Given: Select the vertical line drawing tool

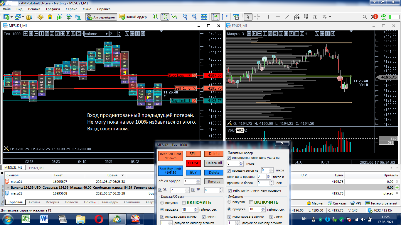Looking at the screenshot, I should tap(268, 17).
